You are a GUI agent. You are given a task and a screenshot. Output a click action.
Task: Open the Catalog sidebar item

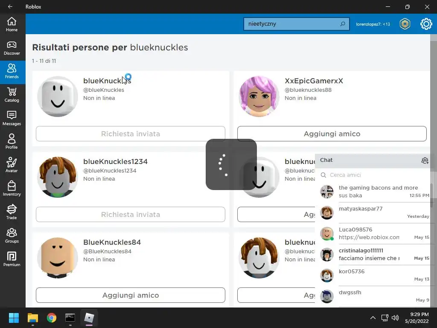(12, 95)
